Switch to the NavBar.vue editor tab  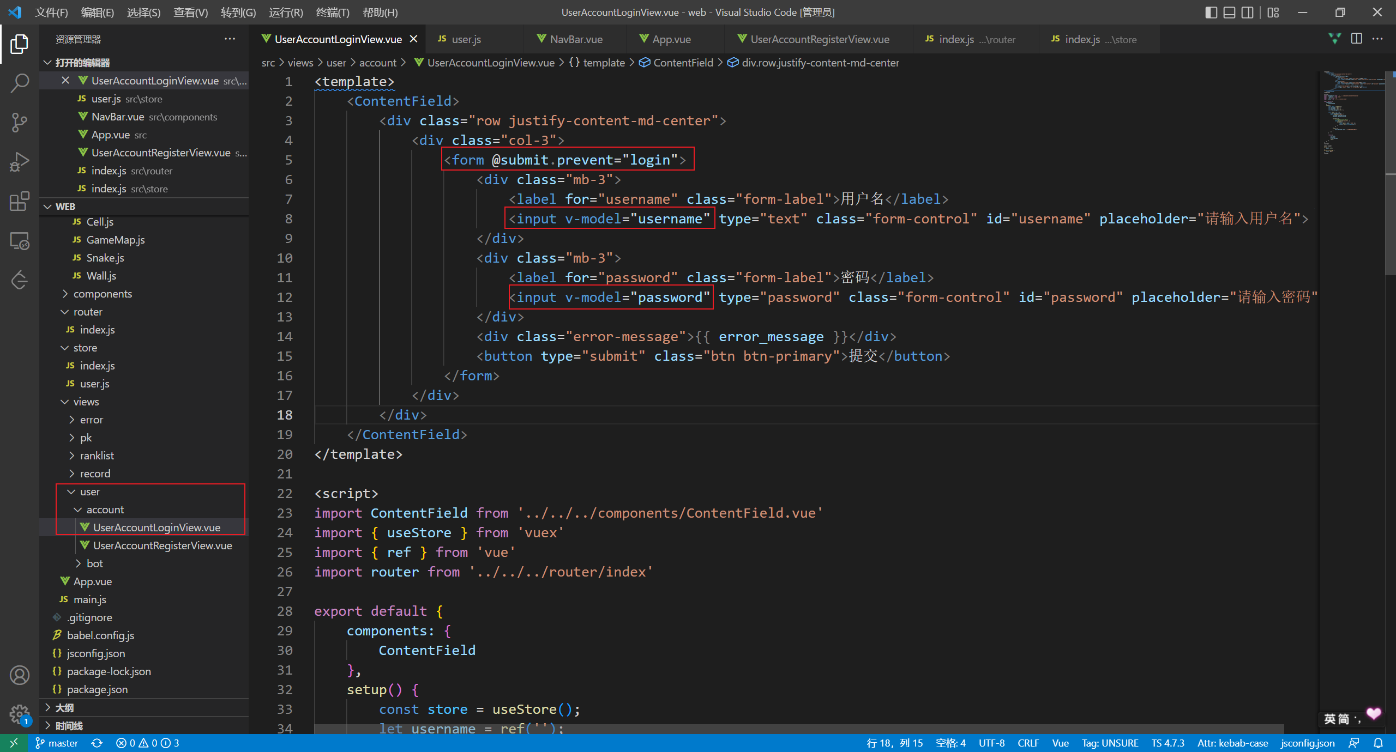[x=576, y=39]
